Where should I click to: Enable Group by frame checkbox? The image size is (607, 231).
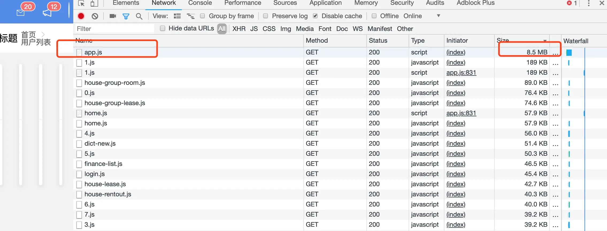click(x=202, y=16)
